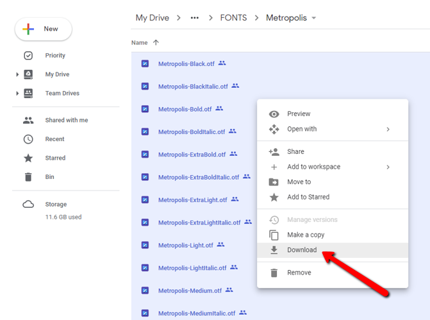Select file Metropolis-ExtraBoldItalic.otf
The image size is (430, 320).
(199, 177)
